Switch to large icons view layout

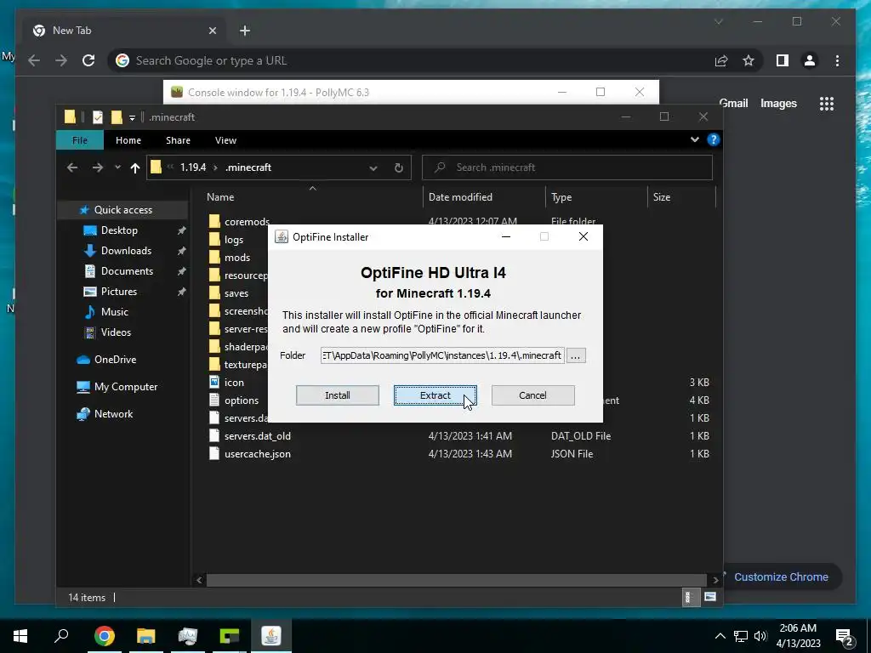(710, 598)
